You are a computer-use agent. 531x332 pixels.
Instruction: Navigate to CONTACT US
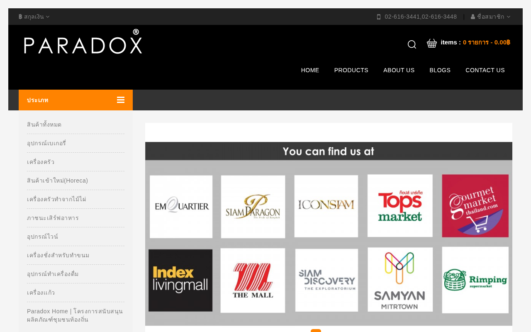coord(485,70)
